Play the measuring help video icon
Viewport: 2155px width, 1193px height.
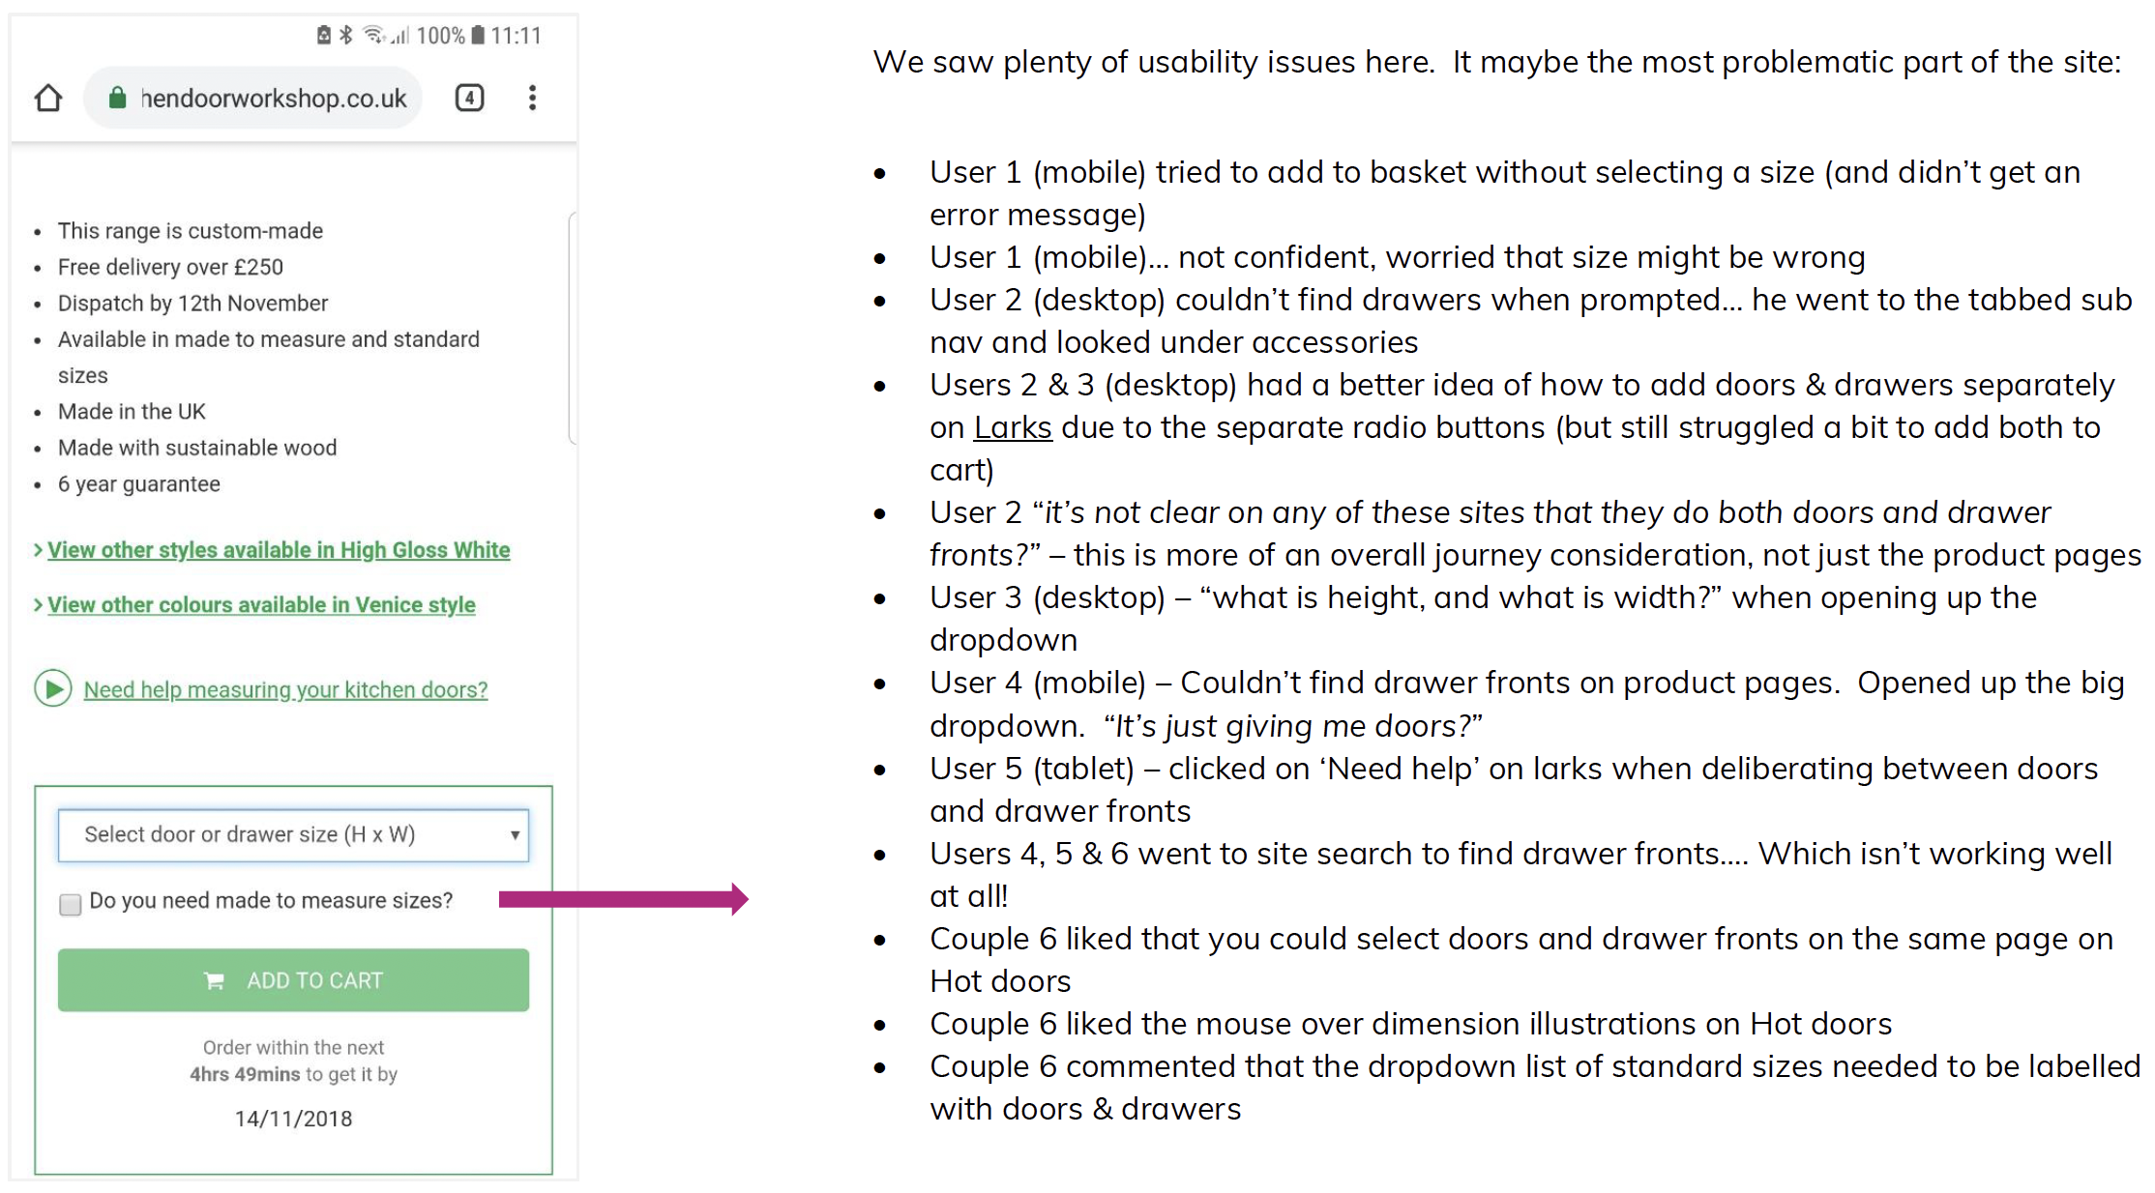(x=53, y=688)
